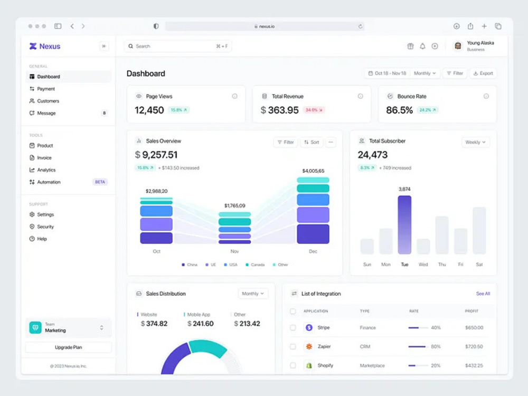Click the Stripe app icon
The height and width of the screenshot is (396, 528).
309,327
